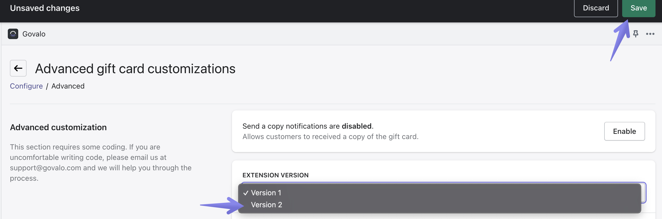Enable send a copy notifications
Viewport: 662px width, 219px height.
pos(624,131)
